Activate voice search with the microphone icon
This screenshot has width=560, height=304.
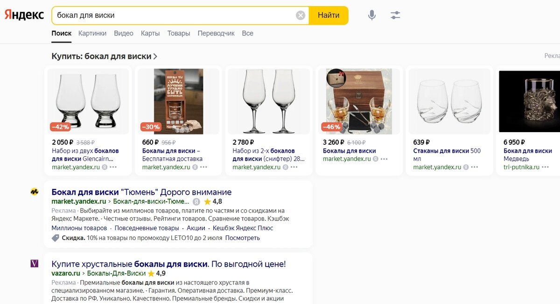[371, 15]
